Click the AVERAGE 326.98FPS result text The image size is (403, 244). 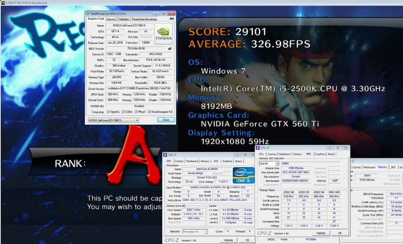(x=249, y=44)
